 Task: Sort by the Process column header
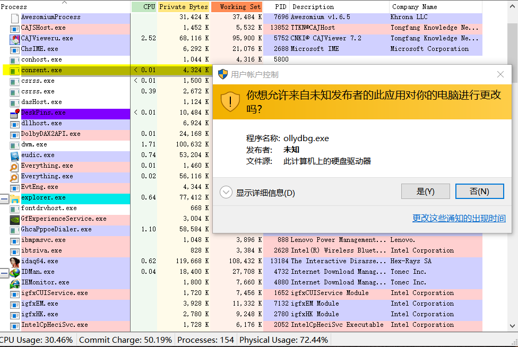coord(65,6)
